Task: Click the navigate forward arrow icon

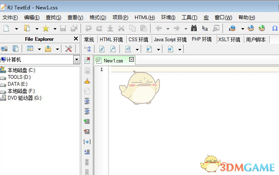Action: [176, 28]
